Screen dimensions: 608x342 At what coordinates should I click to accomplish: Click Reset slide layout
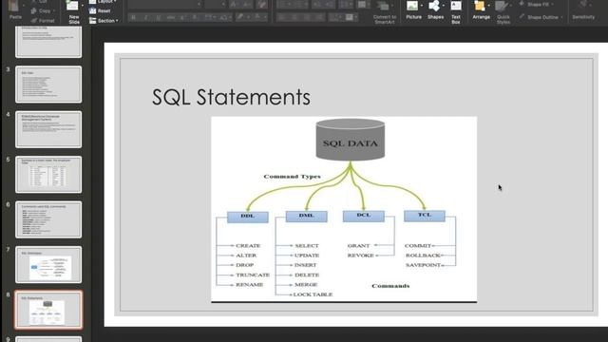[x=100, y=10]
